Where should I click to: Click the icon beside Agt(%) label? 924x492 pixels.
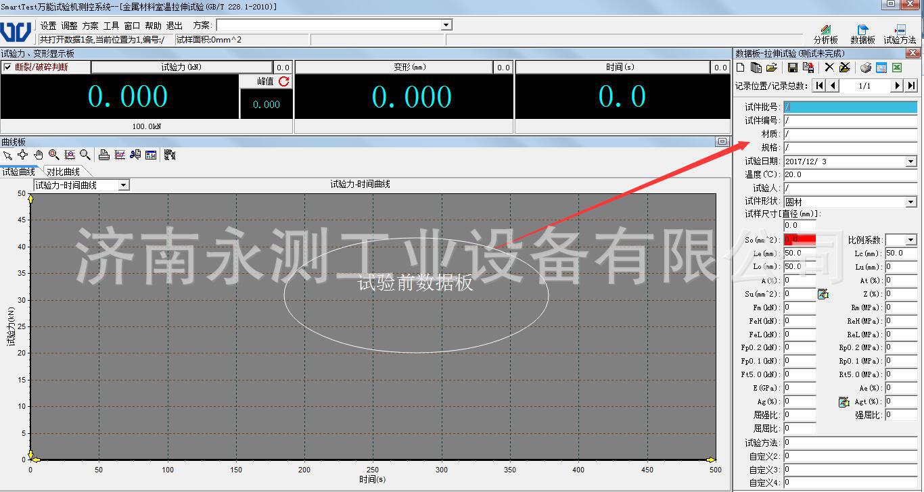pyautogui.click(x=844, y=401)
